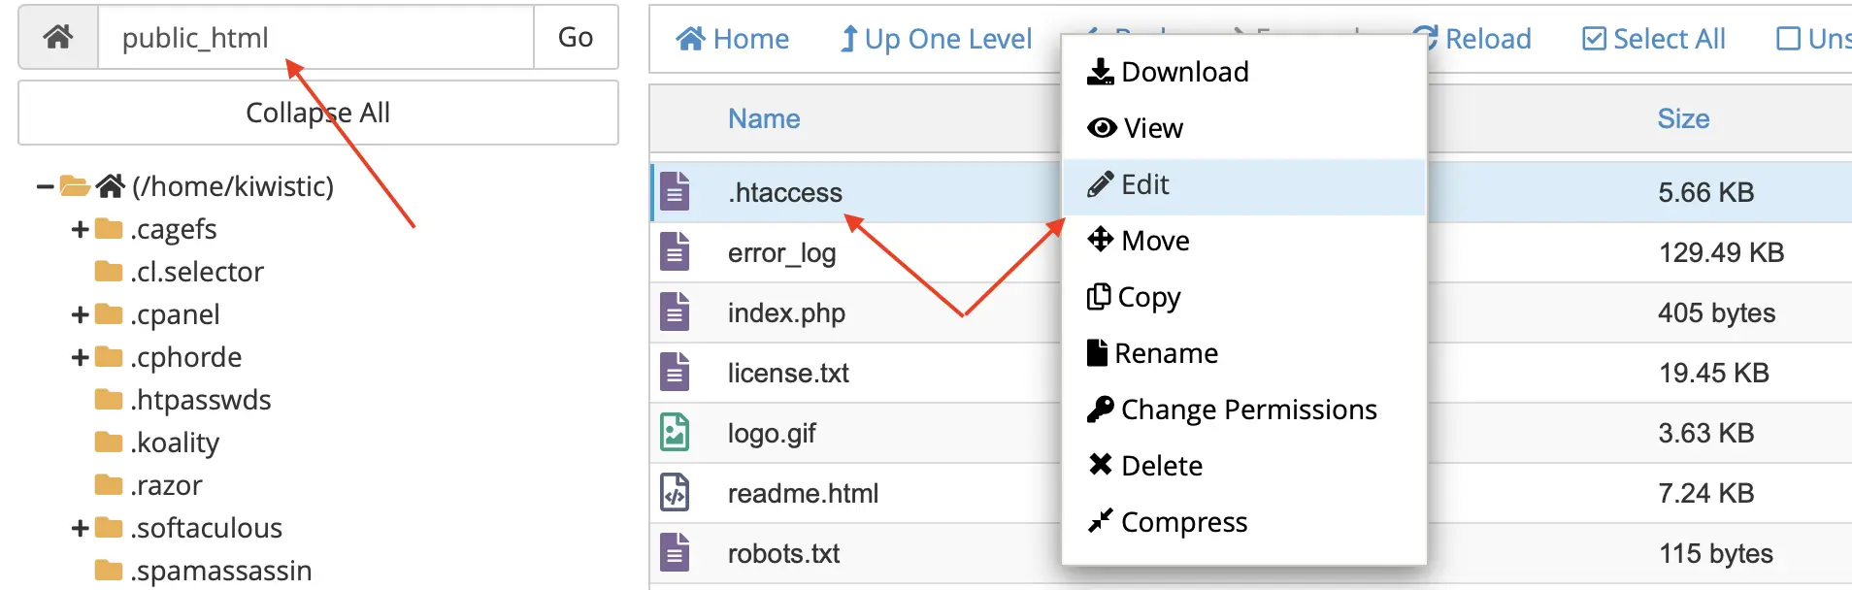Select the .razor folder icon
Image resolution: width=1852 pixels, height=590 pixels.
(109, 485)
